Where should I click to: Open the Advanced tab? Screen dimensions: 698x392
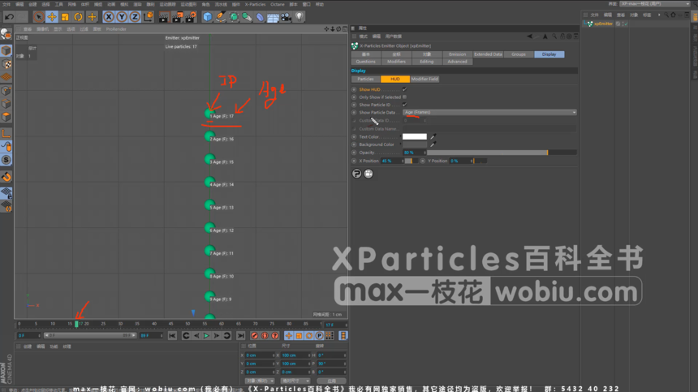point(457,62)
